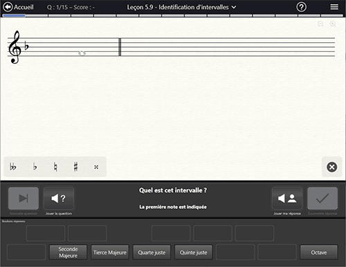Play the question audio (Jouer la question)

tap(59, 199)
